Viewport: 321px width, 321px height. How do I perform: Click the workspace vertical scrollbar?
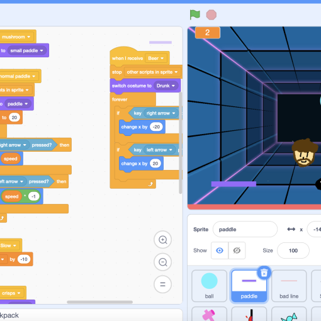pyautogui.click(x=180, y=143)
